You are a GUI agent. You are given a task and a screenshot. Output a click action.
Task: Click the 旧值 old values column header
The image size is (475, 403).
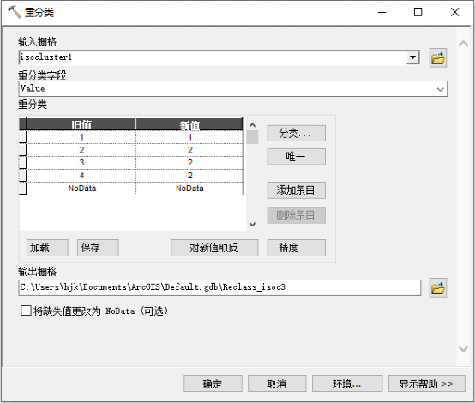pyautogui.click(x=81, y=124)
